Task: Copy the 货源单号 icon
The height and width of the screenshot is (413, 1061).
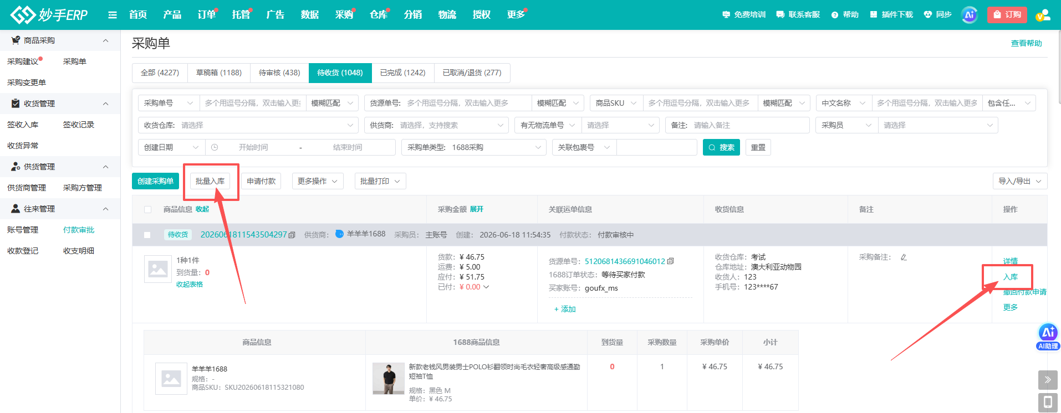Action: 670,261
